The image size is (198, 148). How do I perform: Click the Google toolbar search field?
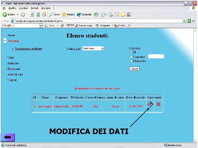click(27, 26)
